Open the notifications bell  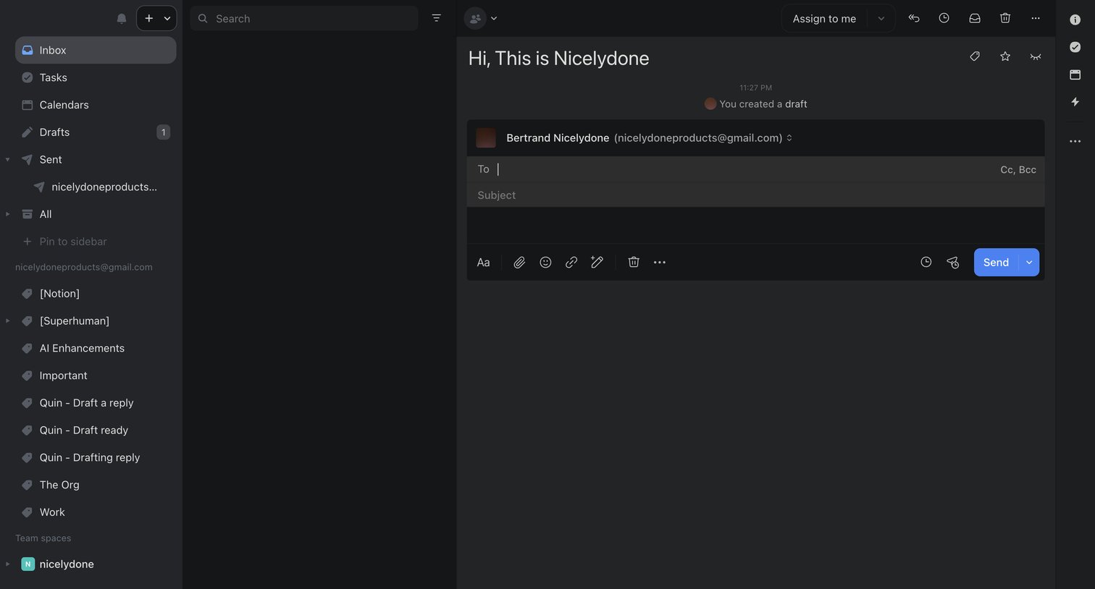[x=122, y=18]
